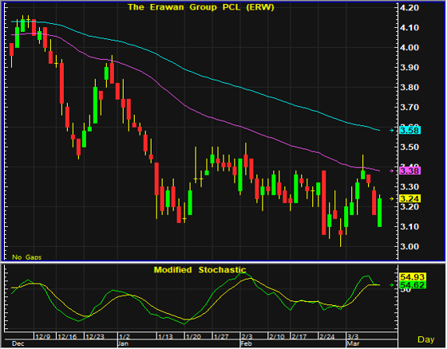
Task: Select the 2/3 date marker
Action: click(x=247, y=337)
